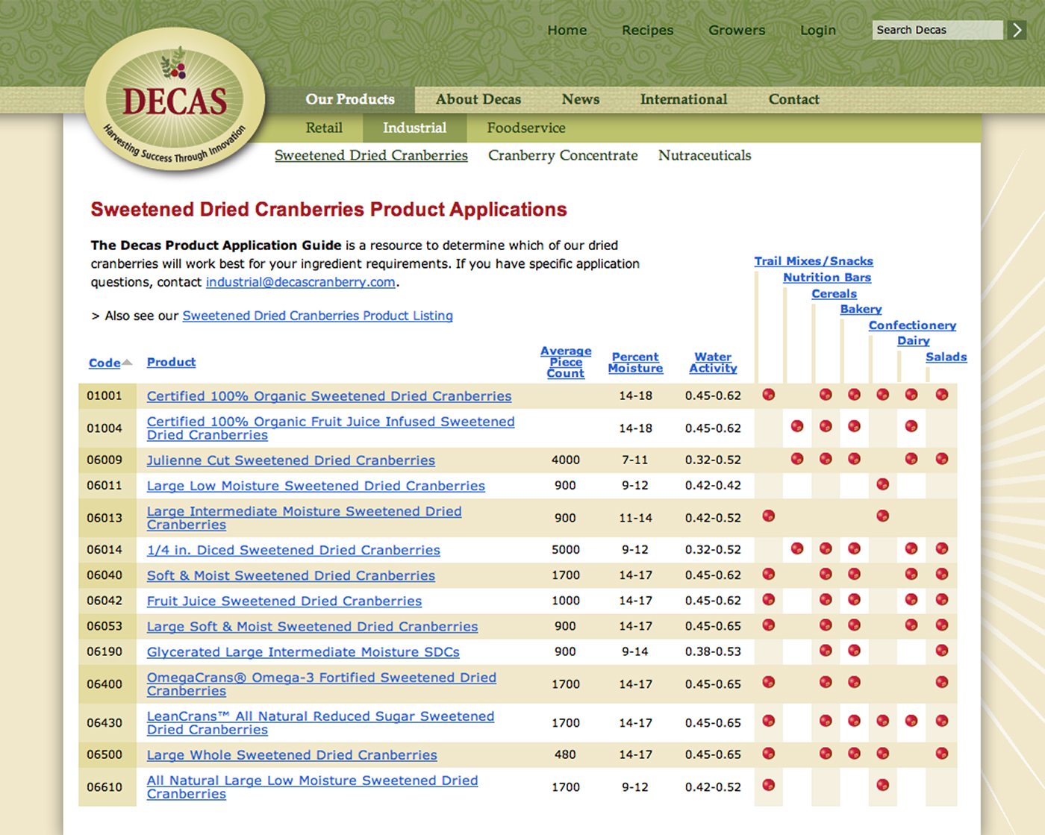Image resolution: width=1045 pixels, height=835 pixels.
Task: Click the Salads dot in row 06053
Action: (941, 625)
